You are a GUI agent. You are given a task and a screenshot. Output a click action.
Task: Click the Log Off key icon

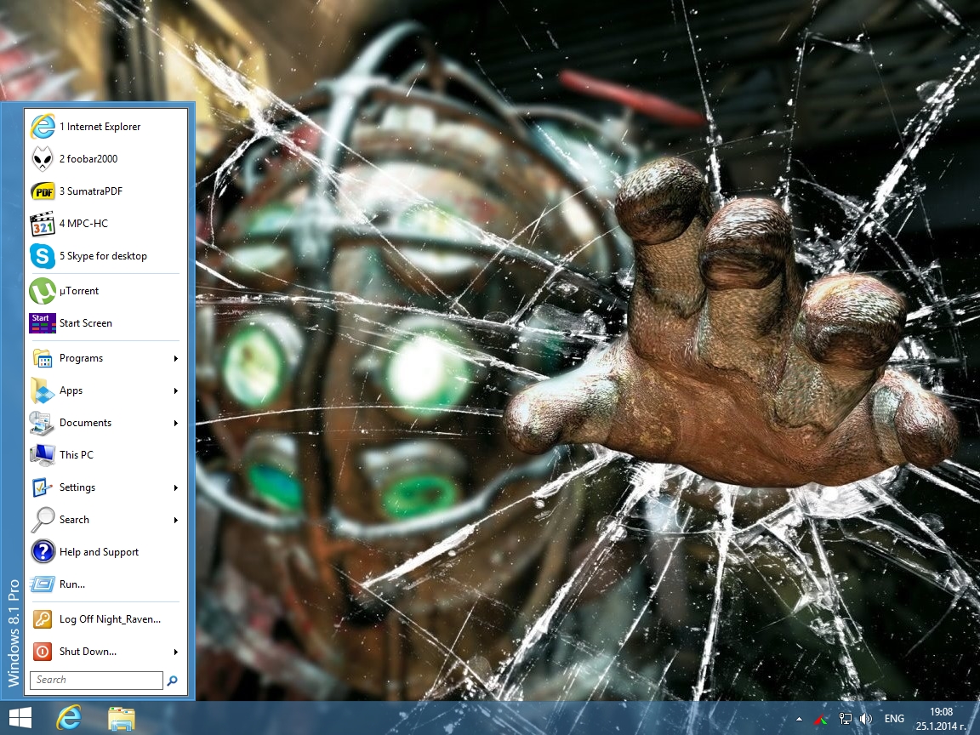43,619
